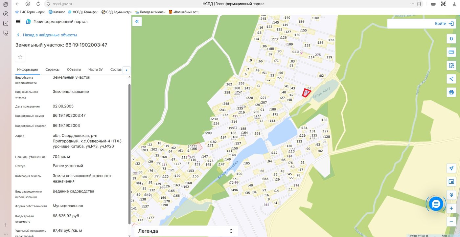Open the map layers panel icon
The width and height of the screenshot is (460, 237).
click(451, 39)
